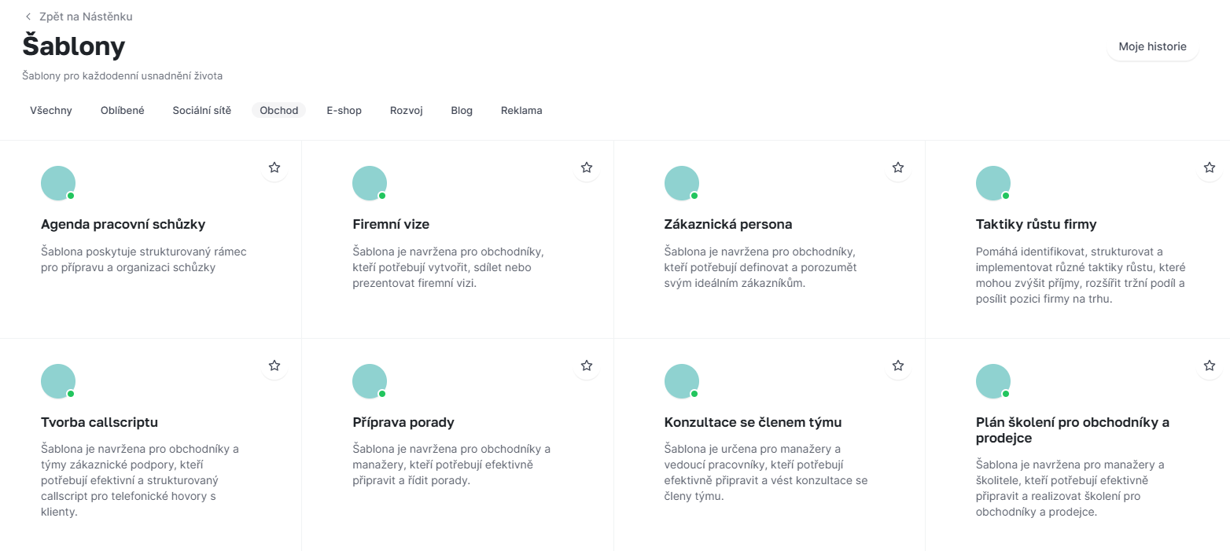Switch to the Reklama category tab

click(521, 111)
